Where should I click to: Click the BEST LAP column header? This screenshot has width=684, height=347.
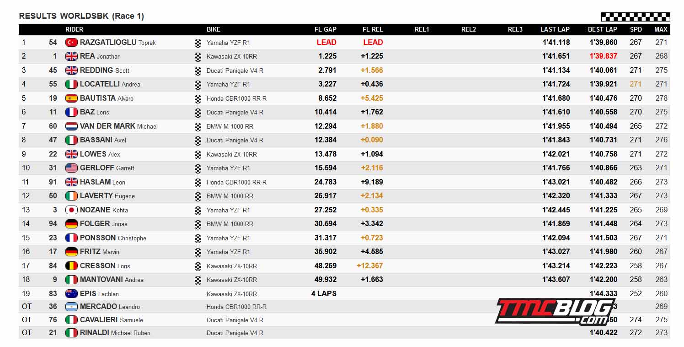(603, 29)
